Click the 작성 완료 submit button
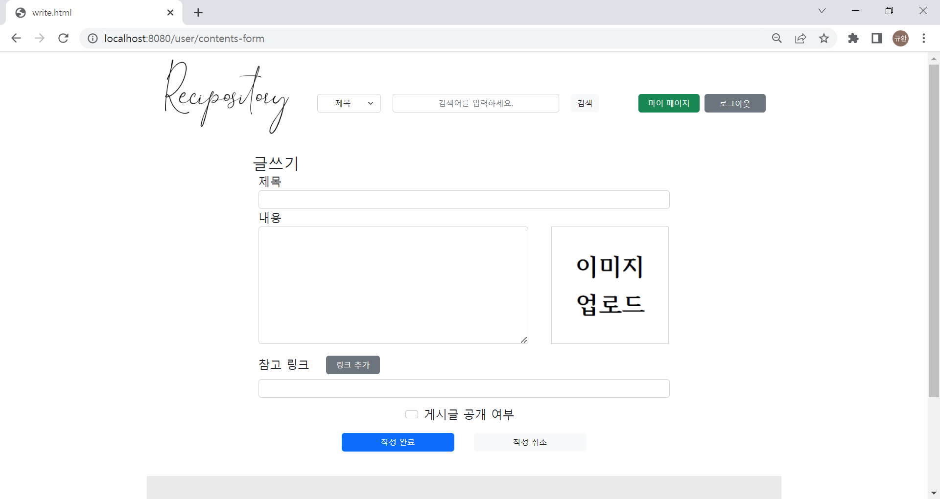 (398, 442)
